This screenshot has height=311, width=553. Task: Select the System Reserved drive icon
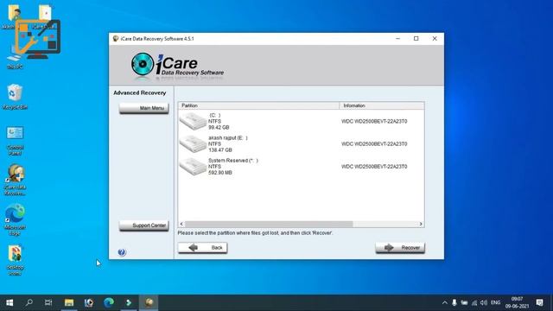pyautogui.click(x=193, y=167)
